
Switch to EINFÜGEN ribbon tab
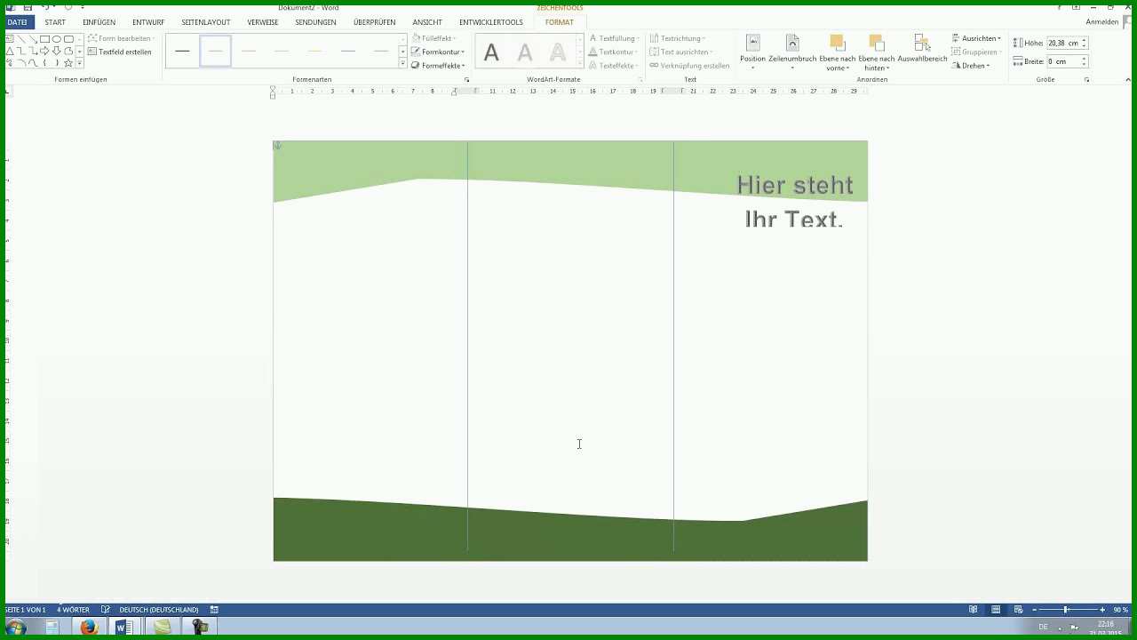point(99,22)
